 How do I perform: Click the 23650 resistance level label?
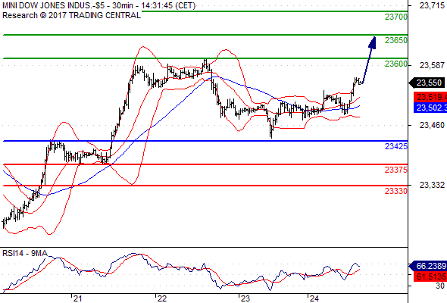click(x=396, y=40)
